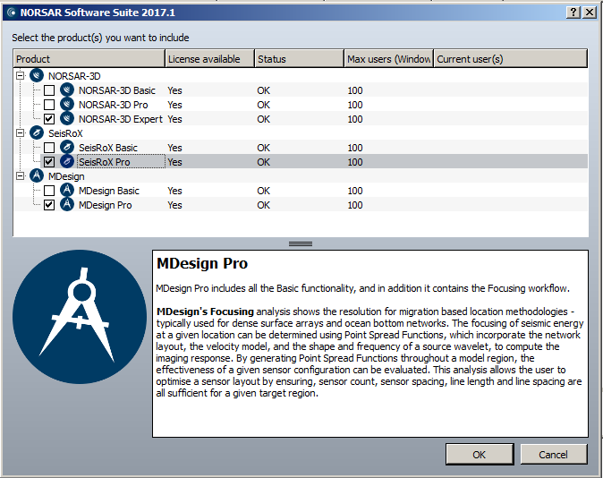Click the NORSAR-3D Pro product icon
This screenshot has height=478, width=603.
click(67, 105)
